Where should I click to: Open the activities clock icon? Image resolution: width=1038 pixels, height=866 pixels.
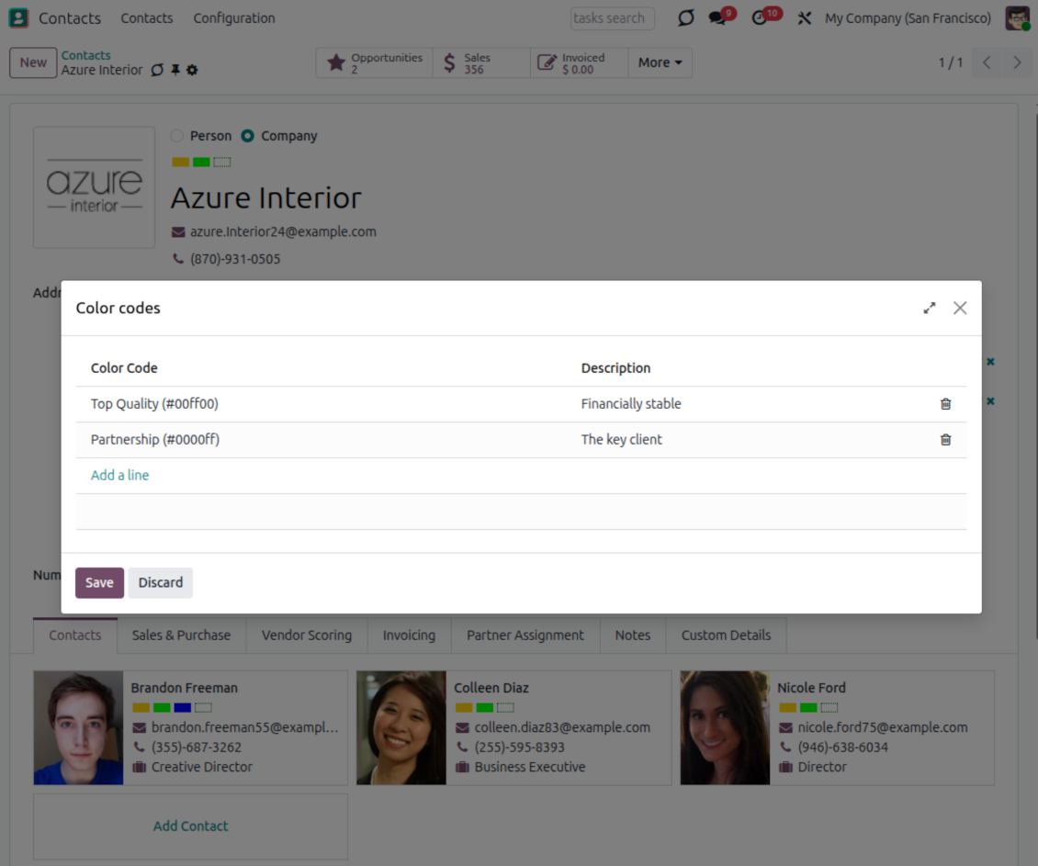coord(759,18)
